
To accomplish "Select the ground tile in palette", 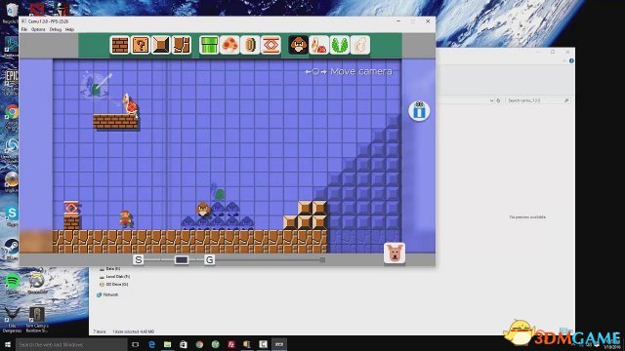I will pos(182,45).
